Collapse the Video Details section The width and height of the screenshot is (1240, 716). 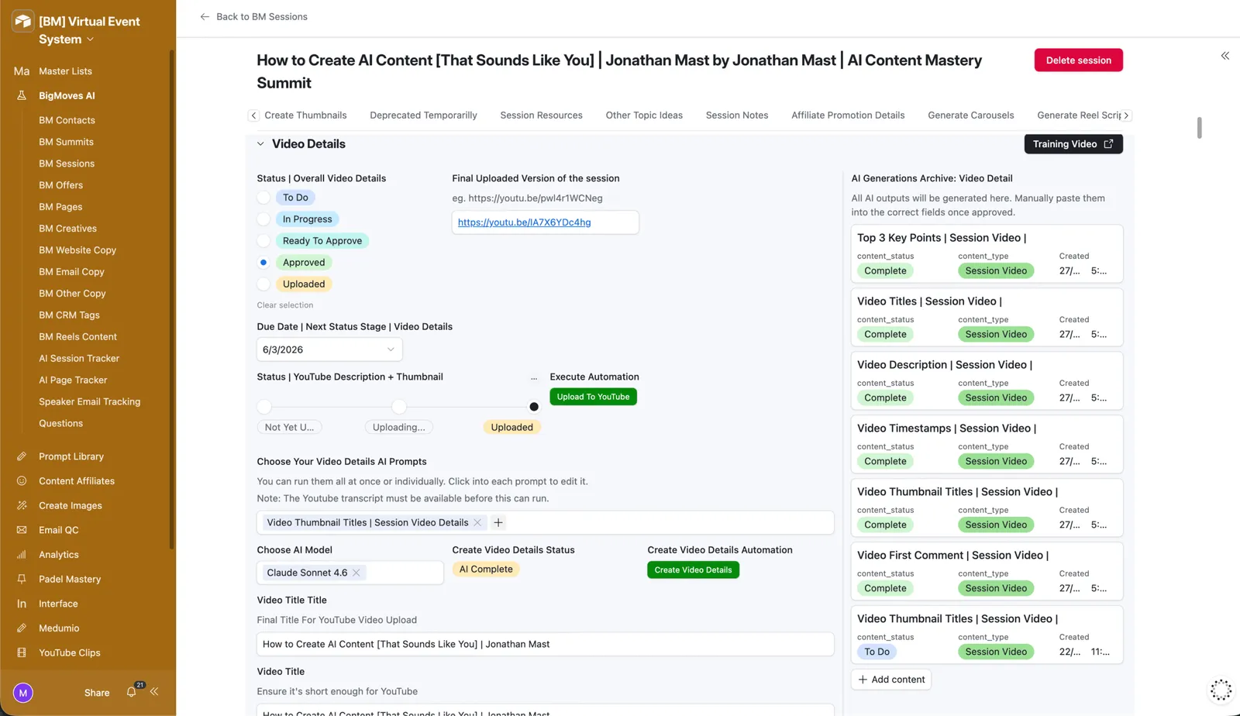click(x=260, y=144)
